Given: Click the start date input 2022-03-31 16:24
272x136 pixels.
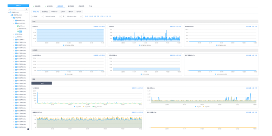Looking at the screenshot, I should 53,17.
